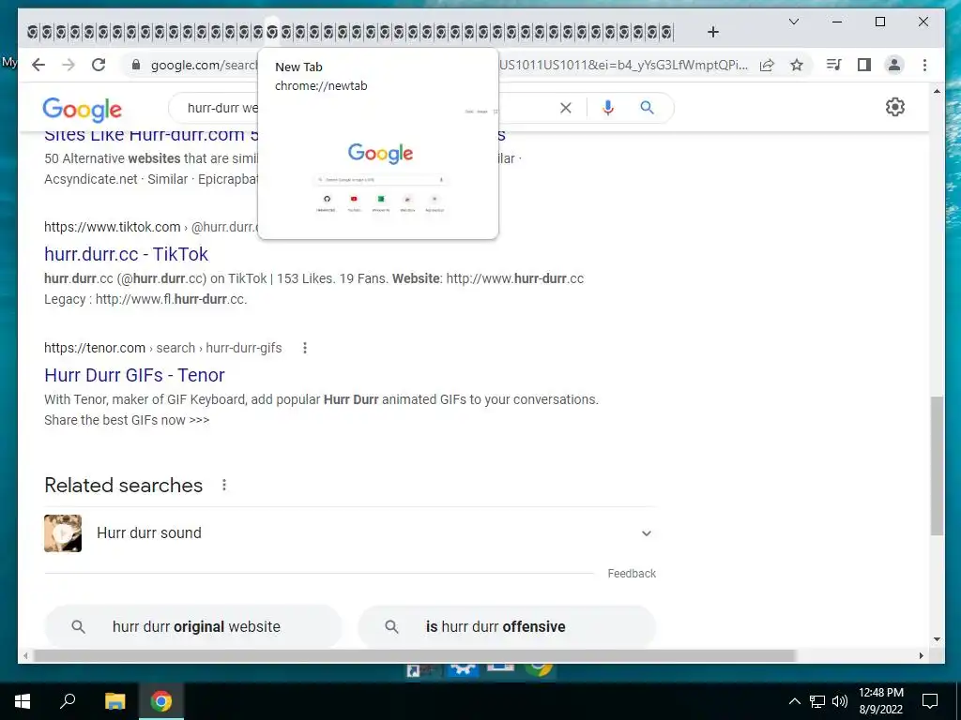Open Windows taskbar search
The width and height of the screenshot is (961, 720).
pyautogui.click(x=68, y=700)
